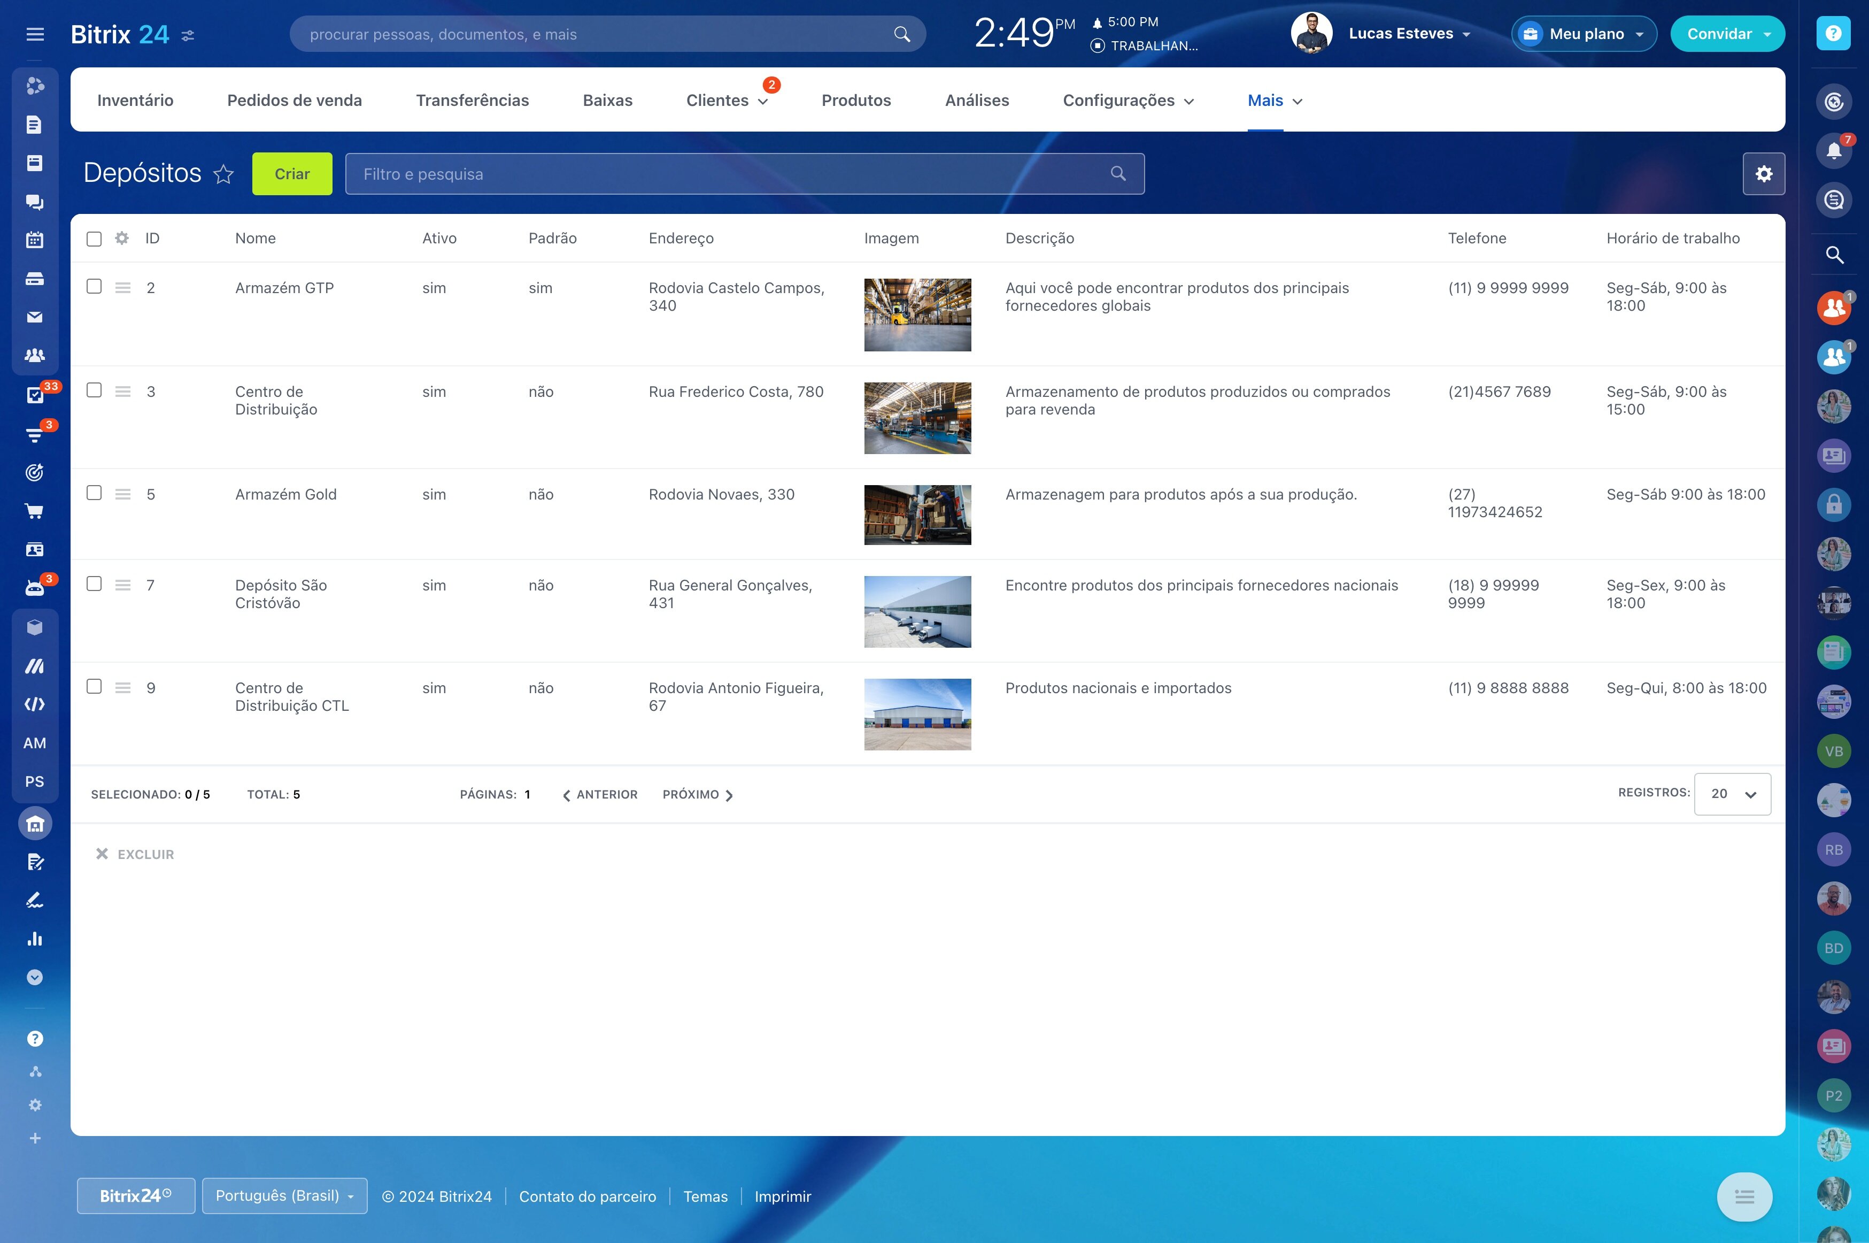1869x1243 pixels.
Task: Open the mail icon in left sidebar
Action: pyautogui.click(x=35, y=317)
